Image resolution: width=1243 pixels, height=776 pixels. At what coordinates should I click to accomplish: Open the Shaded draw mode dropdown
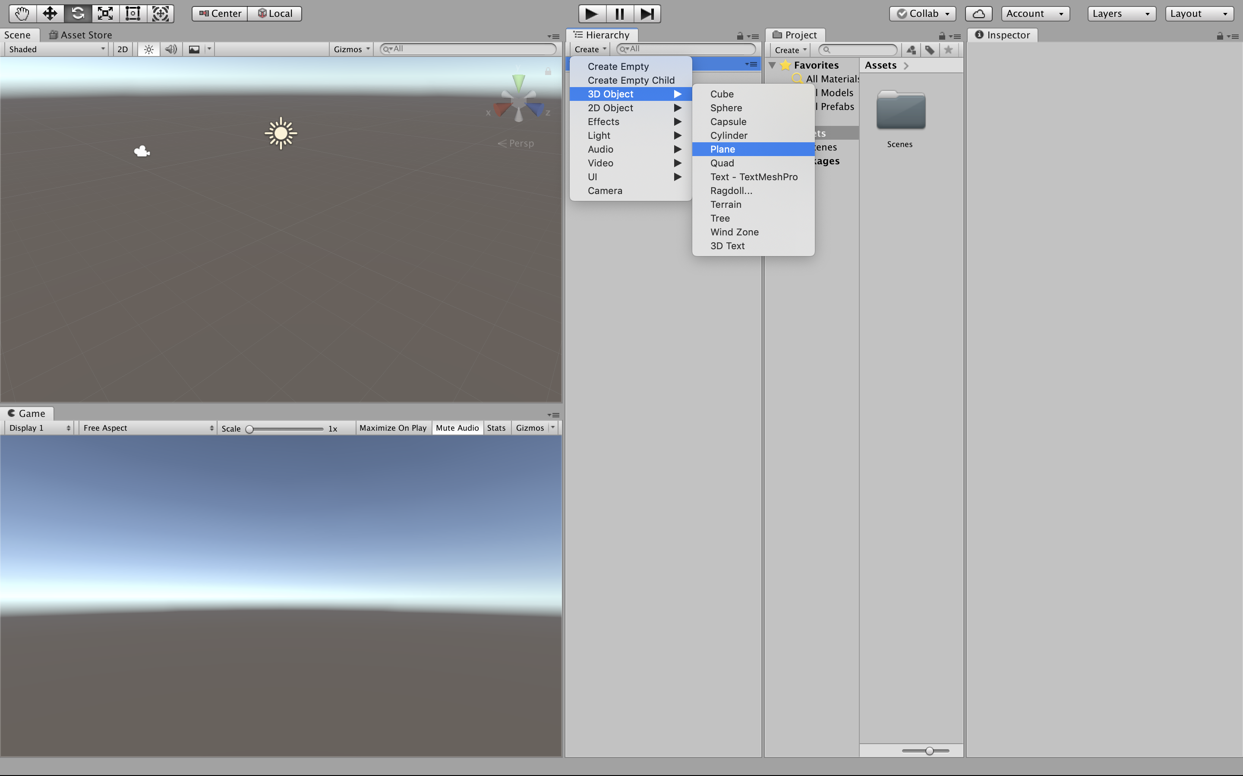point(57,49)
